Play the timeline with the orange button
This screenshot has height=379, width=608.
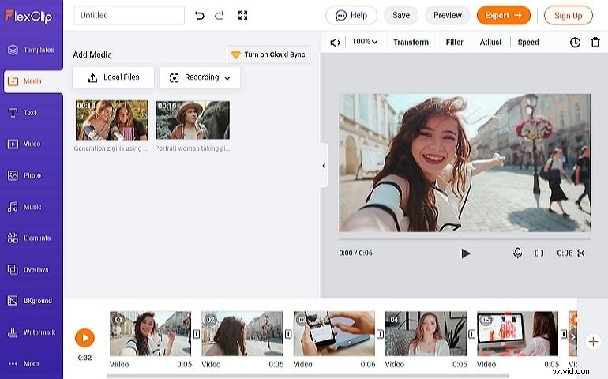[x=84, y=338]
